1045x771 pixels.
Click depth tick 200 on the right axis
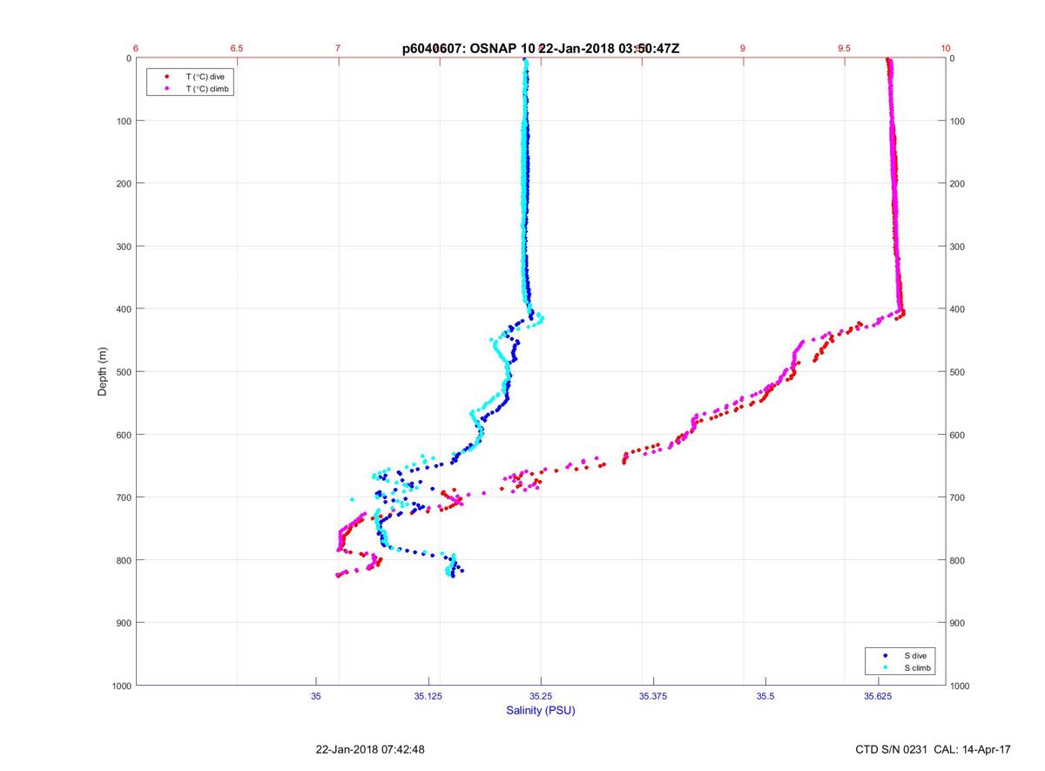959,184
